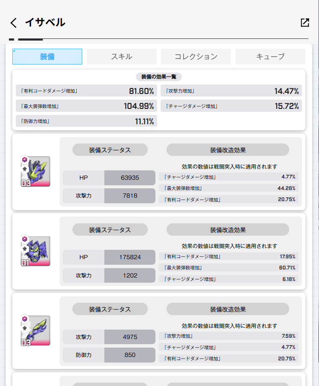Click the helmet HP value 63935
The image size is (319, 386).
click(x=129, y=178)
